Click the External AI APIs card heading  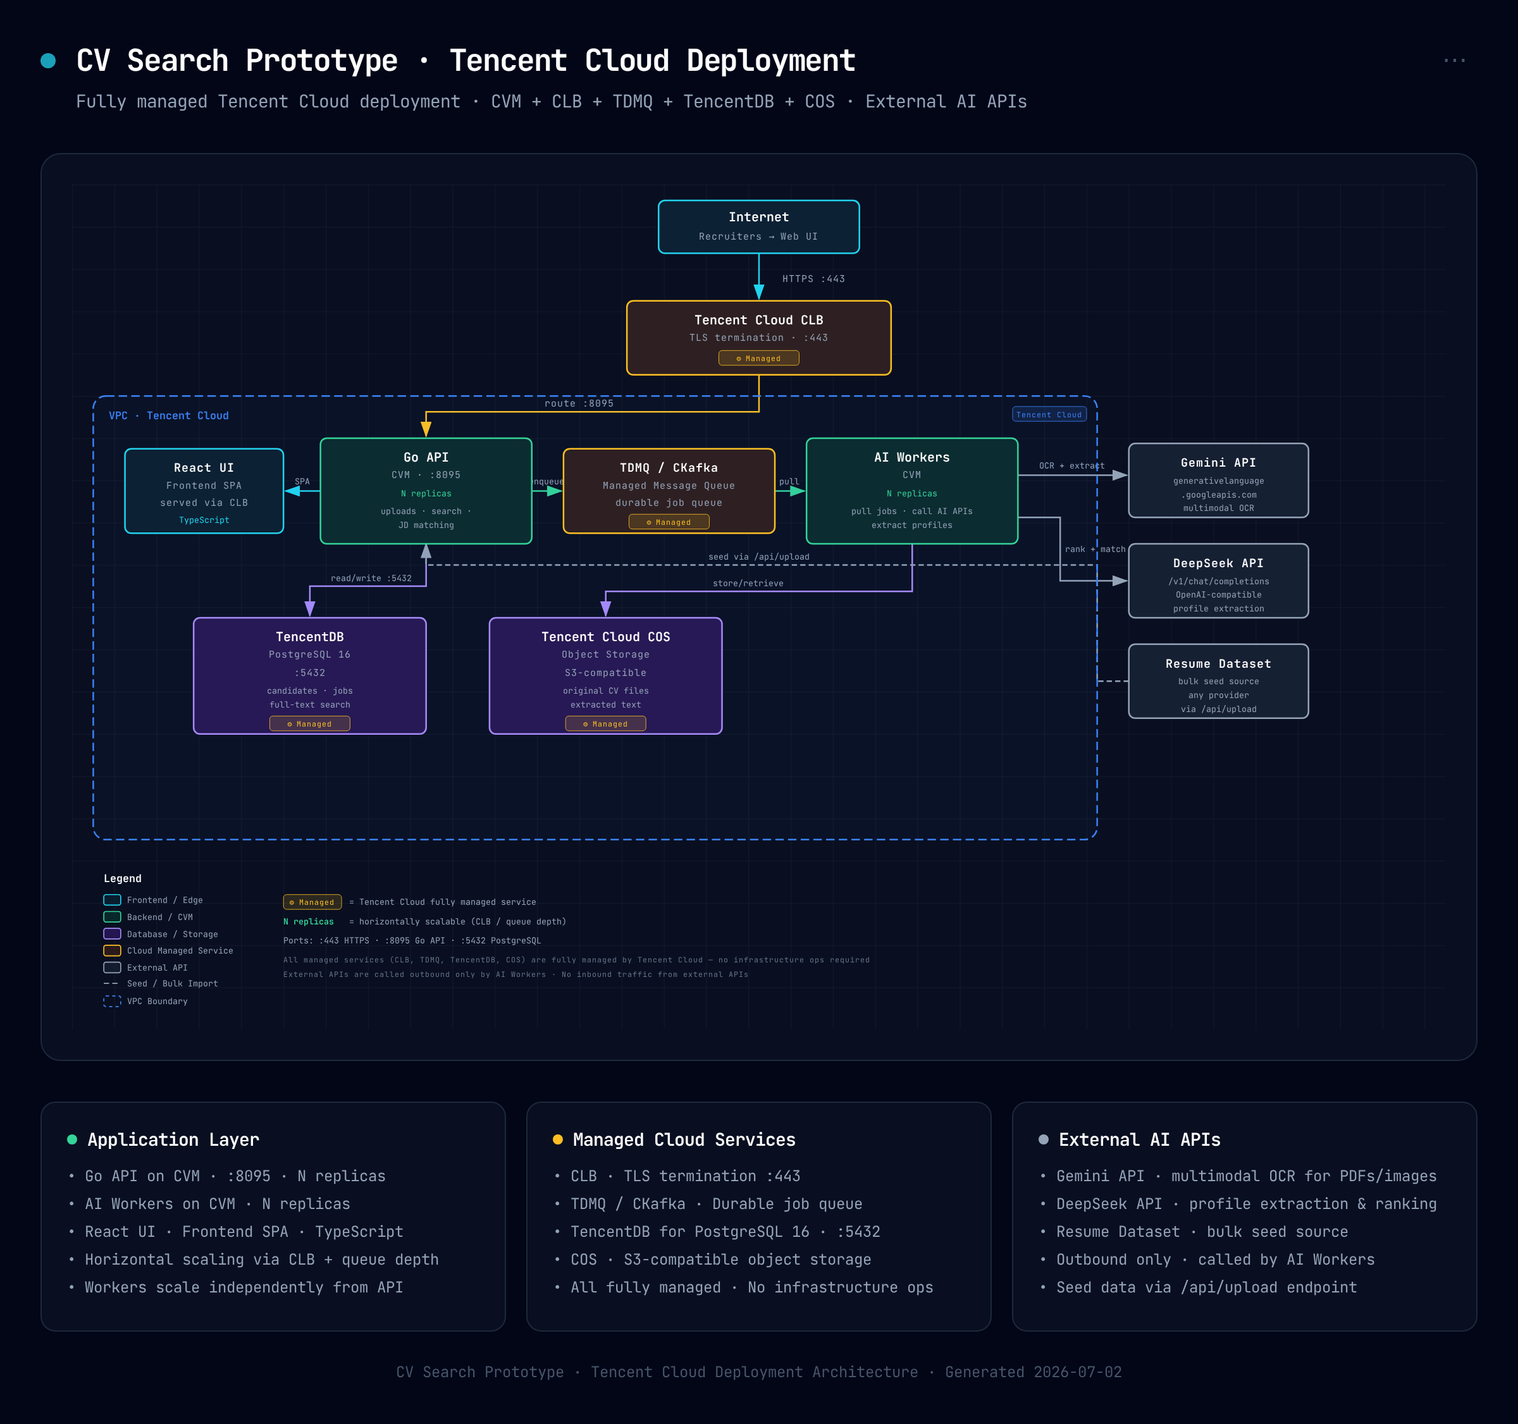pos(1139,1139)
